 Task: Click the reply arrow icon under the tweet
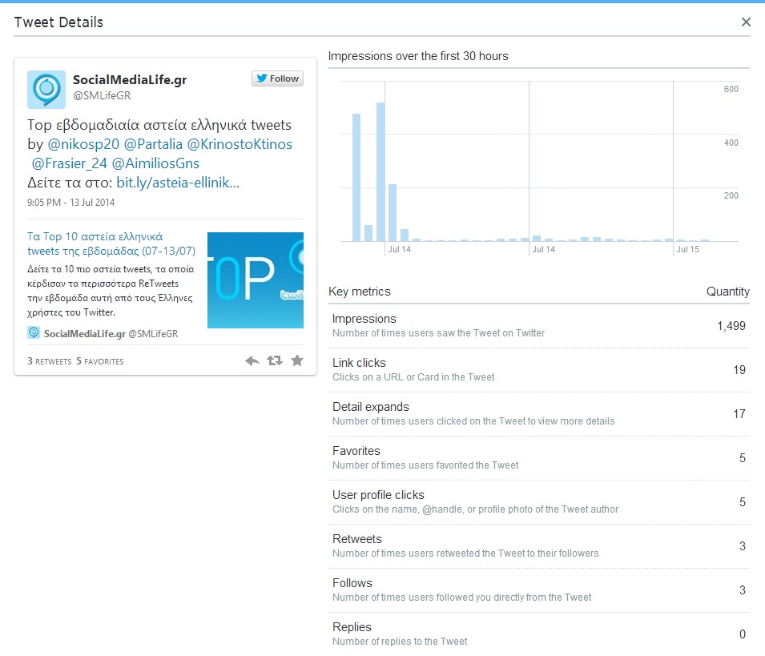tap(252, 361)
